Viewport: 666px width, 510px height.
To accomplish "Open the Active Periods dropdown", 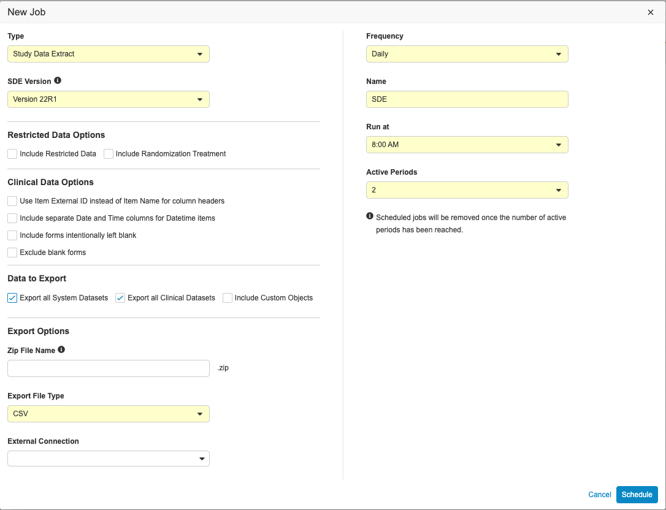I will [467, 190].
